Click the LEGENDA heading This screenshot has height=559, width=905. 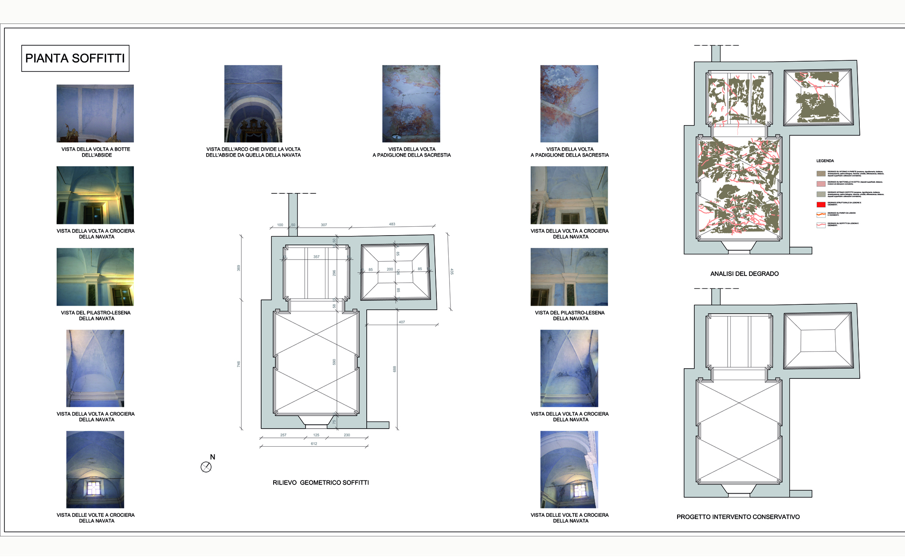pyautogui.click(x=825, y=161)
